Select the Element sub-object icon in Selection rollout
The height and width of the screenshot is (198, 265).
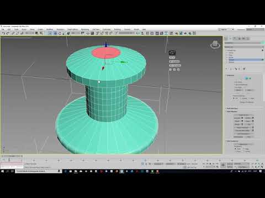(x=250, y=78)
